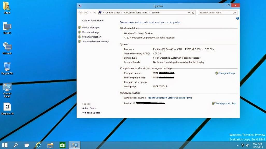The image size is (266, 149).
Task: Open the Recycle Bin
Action: click(7, 68)
